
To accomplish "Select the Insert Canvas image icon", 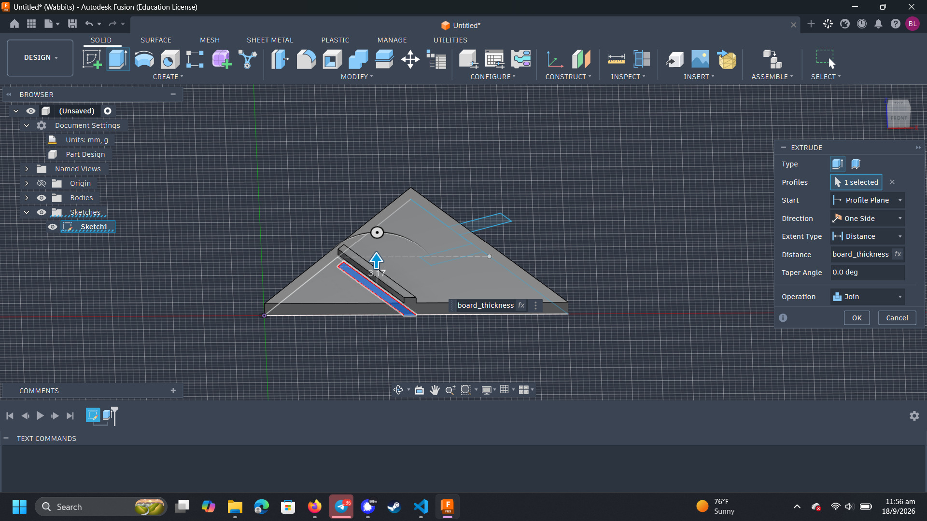I will coord(701,60).
